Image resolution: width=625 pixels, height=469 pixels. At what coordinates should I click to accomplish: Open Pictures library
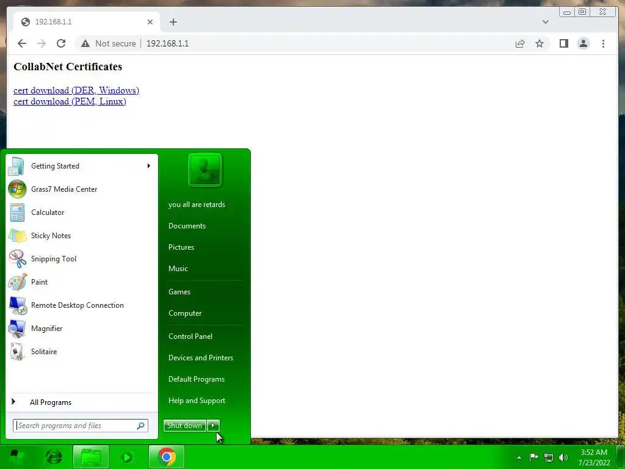point(181,247)
